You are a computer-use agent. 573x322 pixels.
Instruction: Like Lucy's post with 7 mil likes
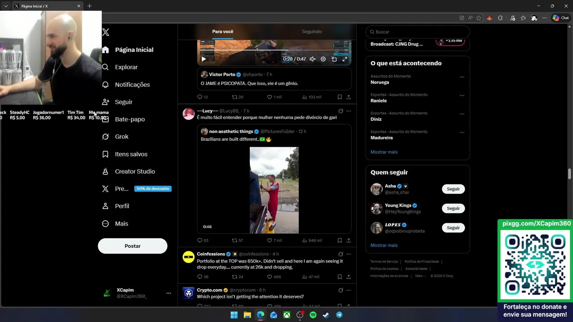click(x=274, y=240)
